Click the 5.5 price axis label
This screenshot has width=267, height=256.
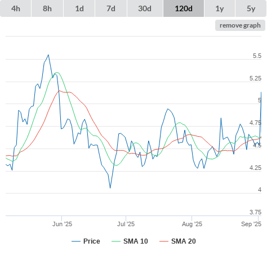click(257, 56)
